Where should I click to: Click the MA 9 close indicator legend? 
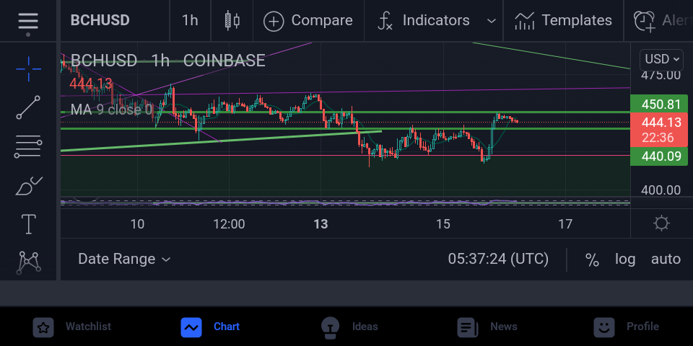pos(111,110)
